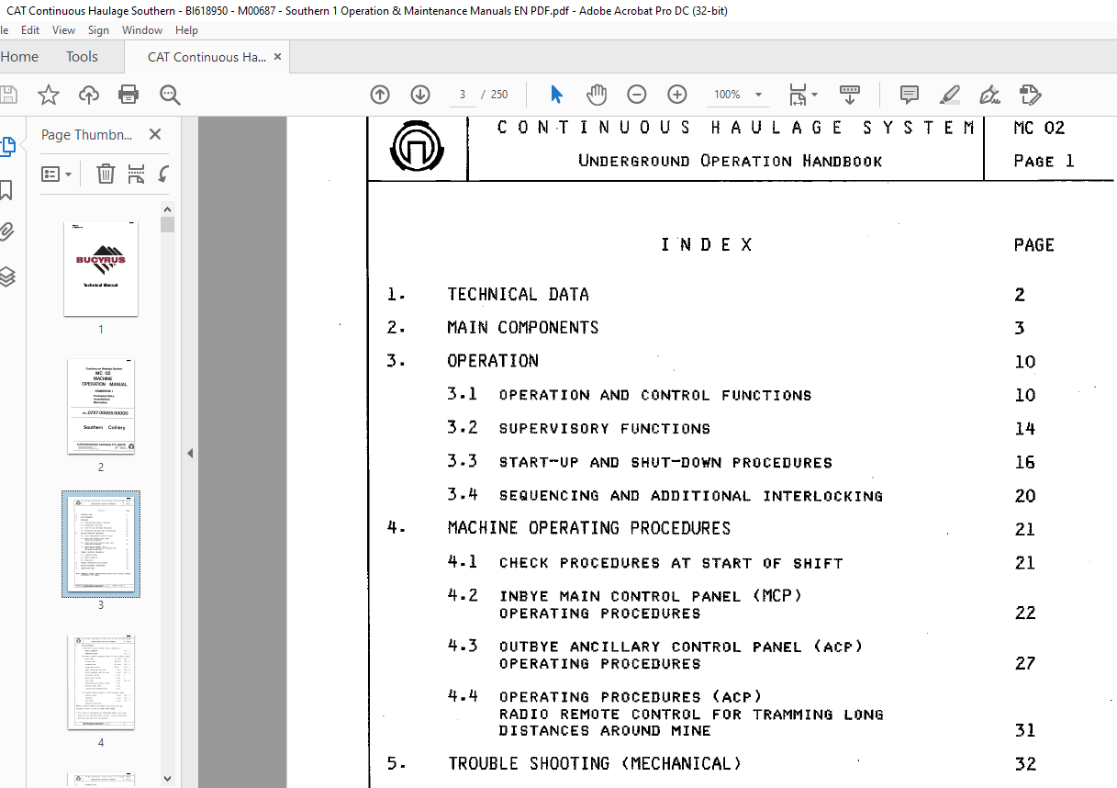Viewport: 1117px width, 788px height.
Task: Close the CAT Continuous document tab
Action: 278,57
